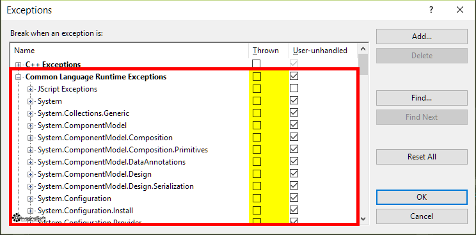Uncheck User-unhandled for System.Collections.Generic

pos(294,113)
